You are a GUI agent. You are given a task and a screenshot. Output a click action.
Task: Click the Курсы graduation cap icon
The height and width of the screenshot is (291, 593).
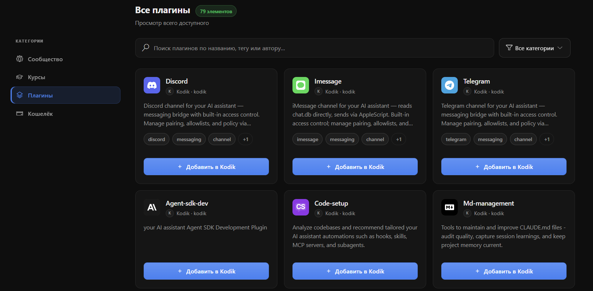pos(19,77)
